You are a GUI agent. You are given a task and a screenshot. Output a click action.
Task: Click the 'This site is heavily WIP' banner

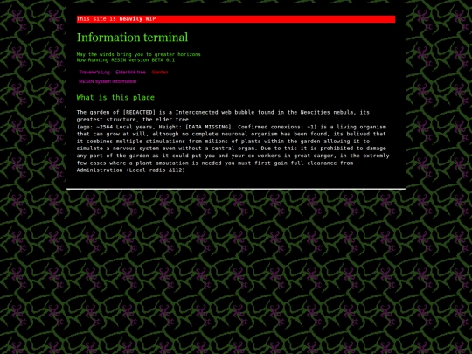[236, 19]
